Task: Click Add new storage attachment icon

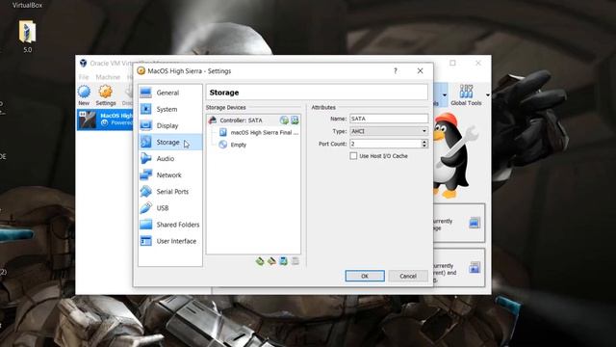Action: point(283,261)
